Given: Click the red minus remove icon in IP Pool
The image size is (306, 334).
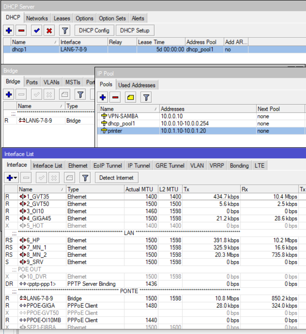Looking at the screenshot, I should coord(115,98).
